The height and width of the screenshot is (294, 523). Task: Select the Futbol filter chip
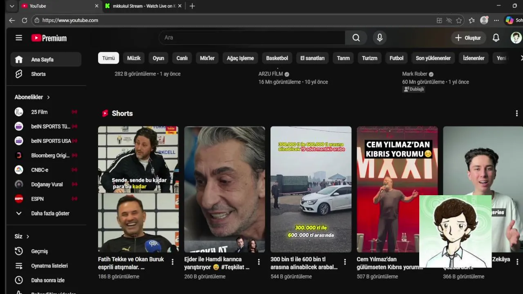click(x=396, y=58)
